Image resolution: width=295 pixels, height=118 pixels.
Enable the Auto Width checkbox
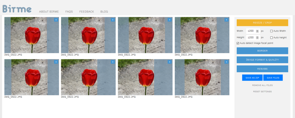[271, 31]
